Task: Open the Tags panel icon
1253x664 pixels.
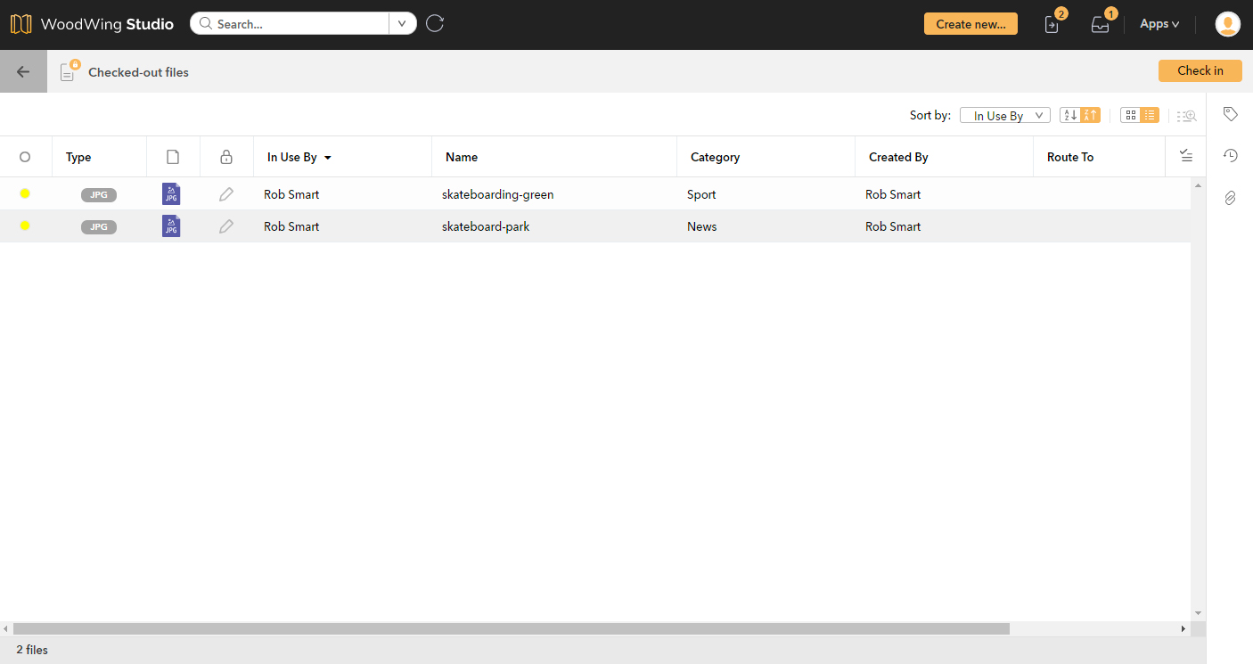Action: (x=1230, y=114)
